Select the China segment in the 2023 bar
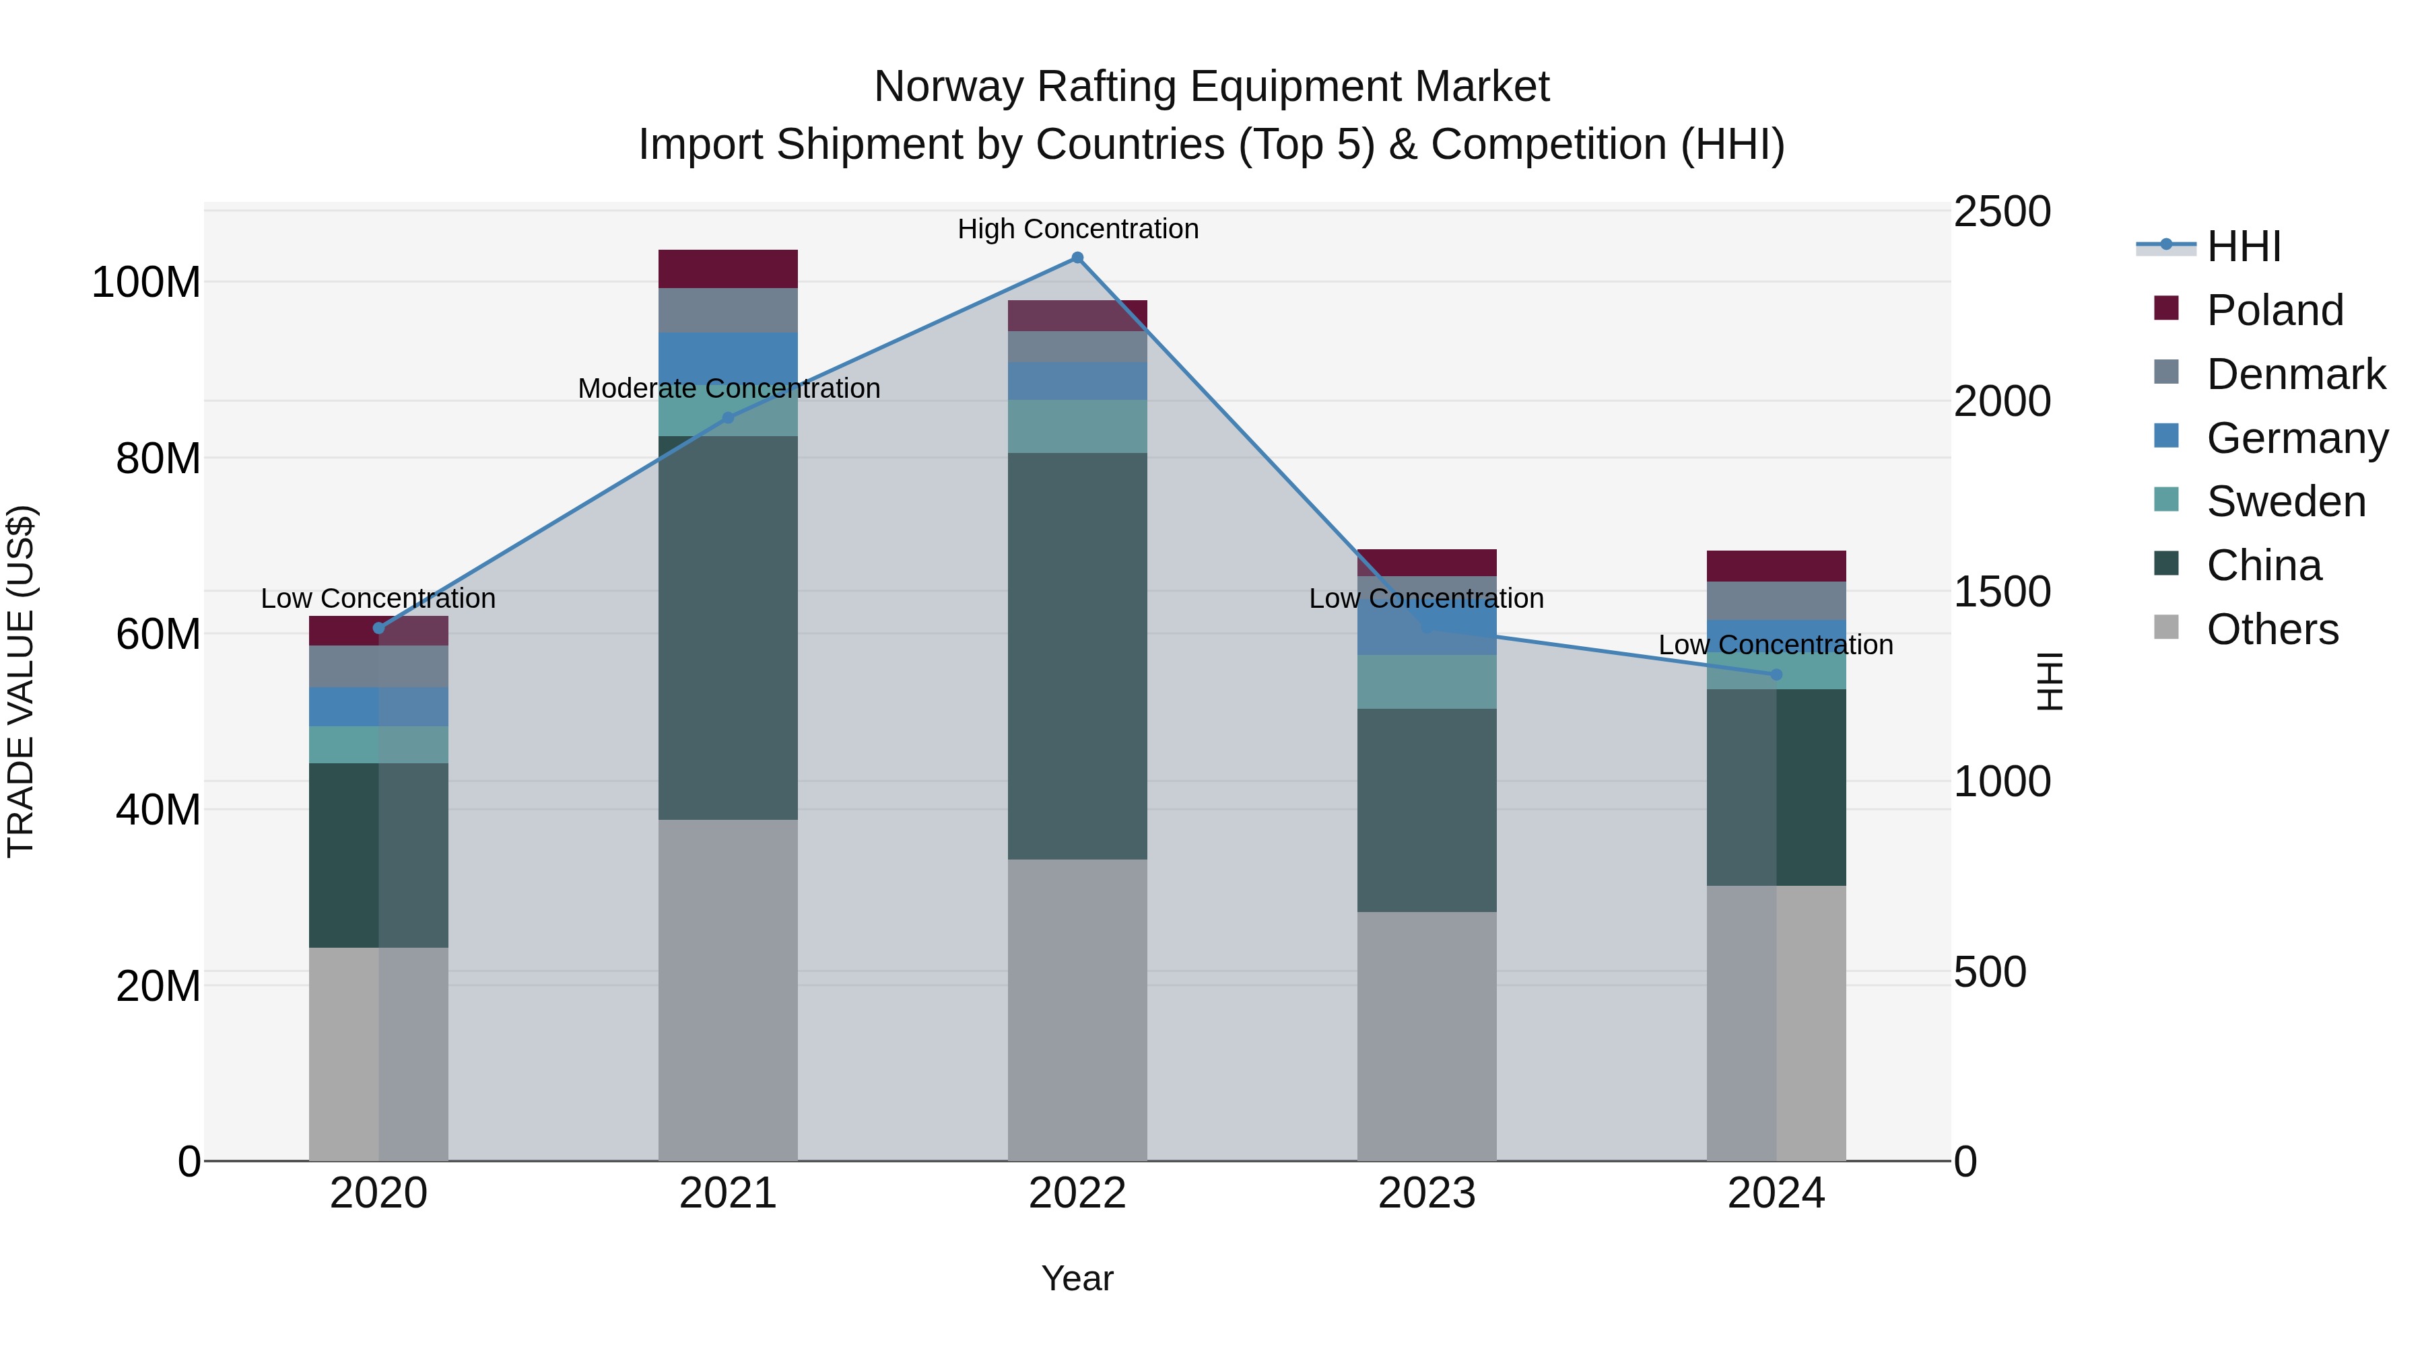 (x=1427, y=811)
